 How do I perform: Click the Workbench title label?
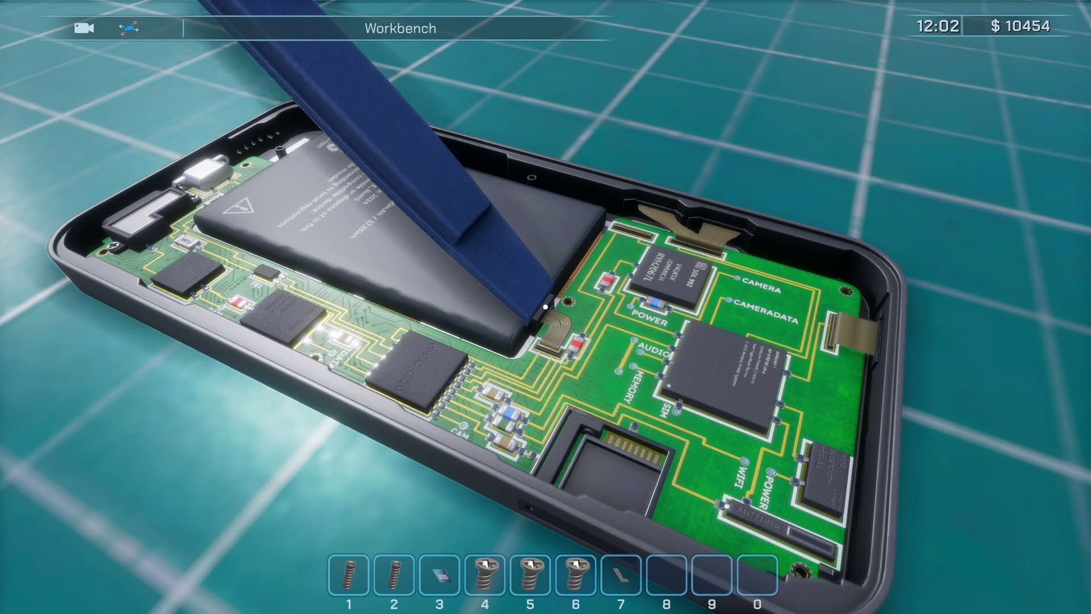click(x=400, y=28)
